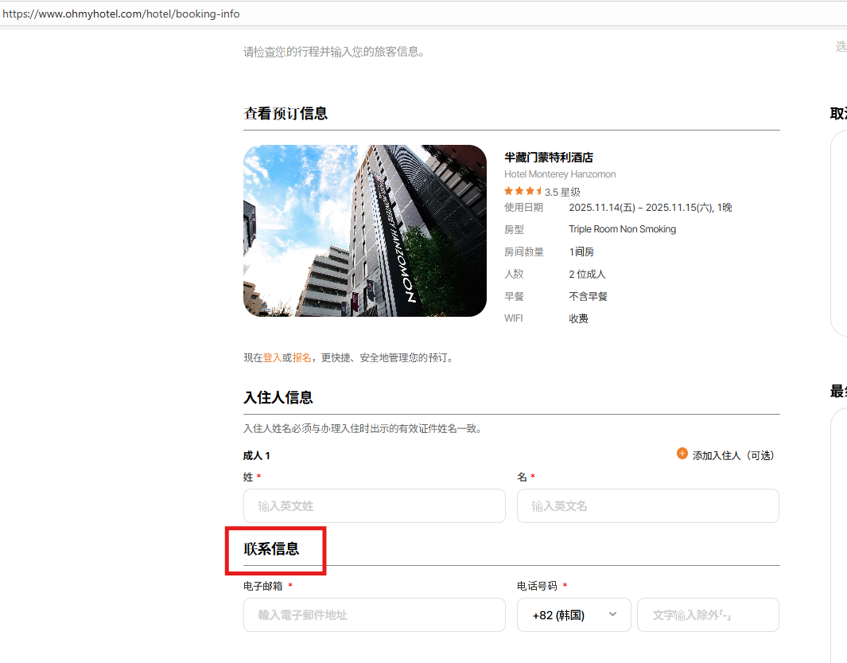Click the 电子邮箱 email input field
The height and width of the screenshot is (663, 847).
[x=374, y=615]
